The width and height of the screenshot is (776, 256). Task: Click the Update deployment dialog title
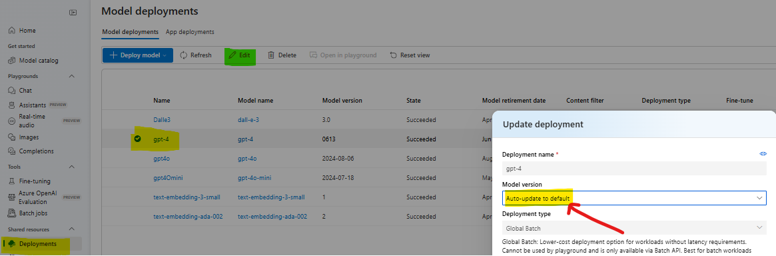point(543,124)
